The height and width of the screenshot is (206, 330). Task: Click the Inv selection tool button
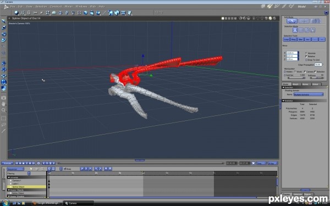307,40
